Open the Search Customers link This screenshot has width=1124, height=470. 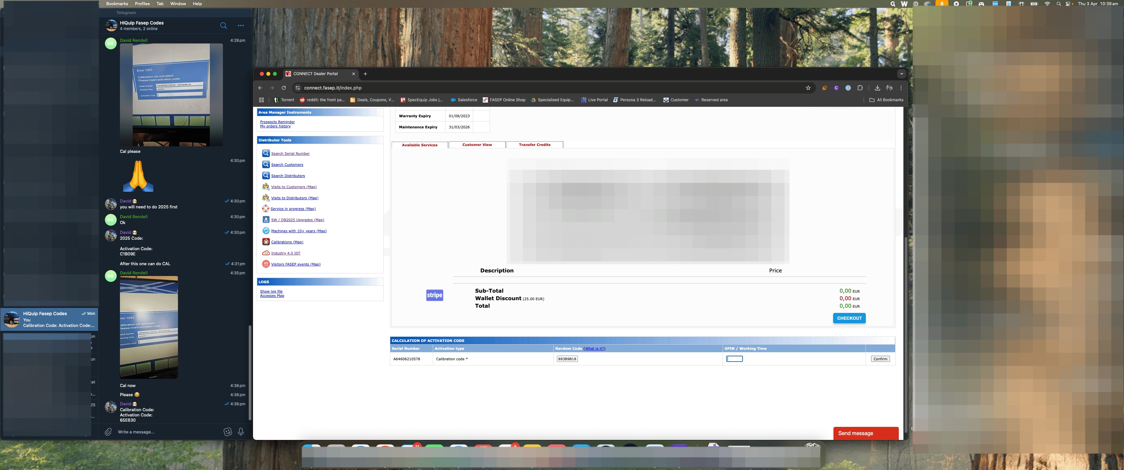click(287, 165)
